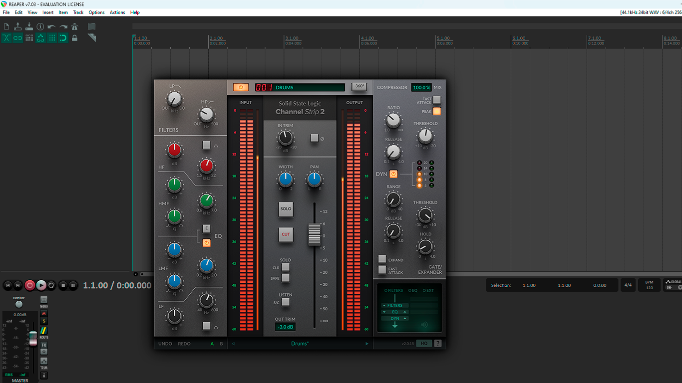
Task: Toggle the lock padlock toolbar icon
Action: 75,38
